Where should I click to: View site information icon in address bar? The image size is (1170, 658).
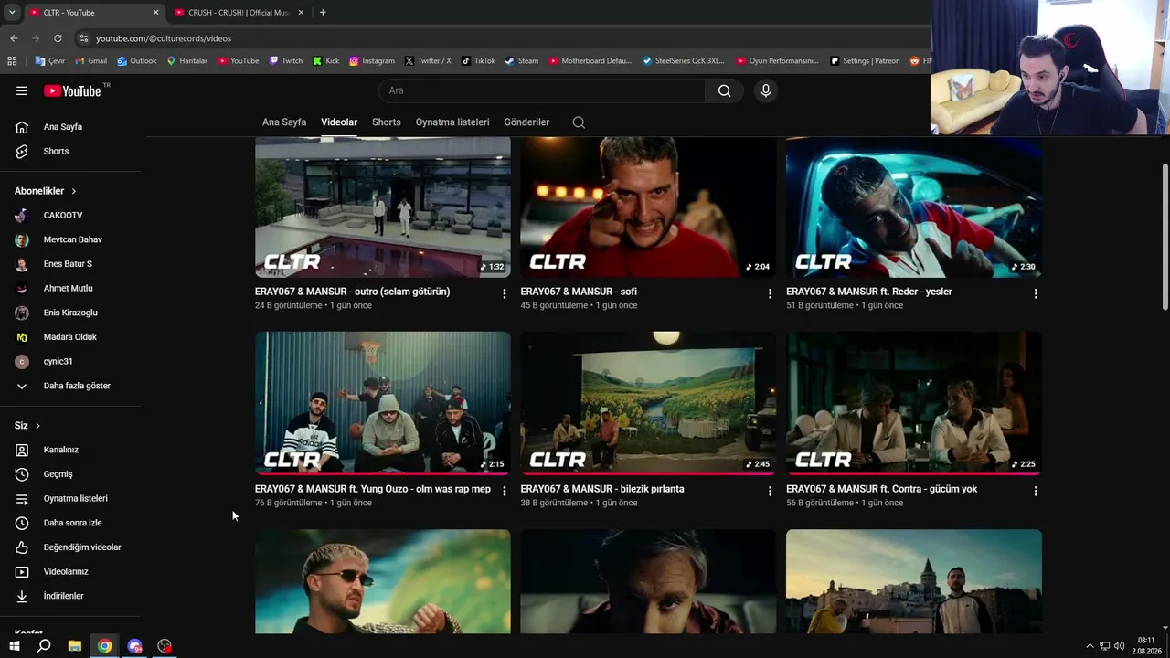pyautogui.click(x=84, y=38)
